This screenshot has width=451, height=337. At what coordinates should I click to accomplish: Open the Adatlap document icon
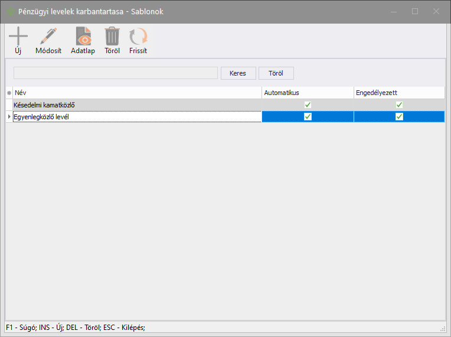pyautogui.click(x=83, y=37)
